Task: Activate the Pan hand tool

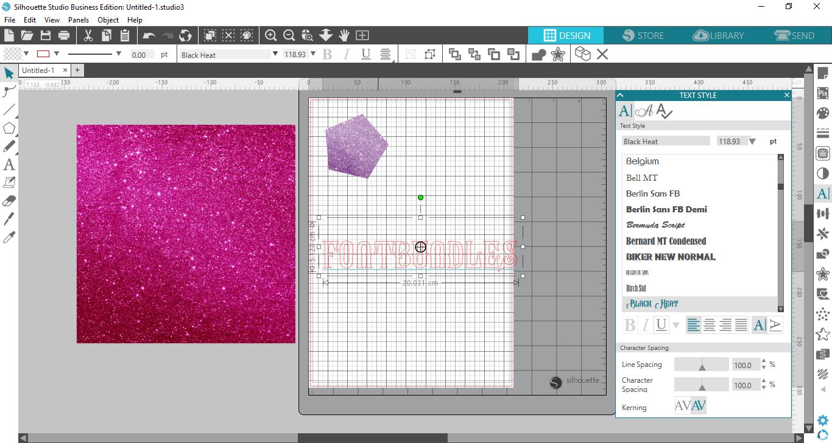Action: (x=344, y=35)
